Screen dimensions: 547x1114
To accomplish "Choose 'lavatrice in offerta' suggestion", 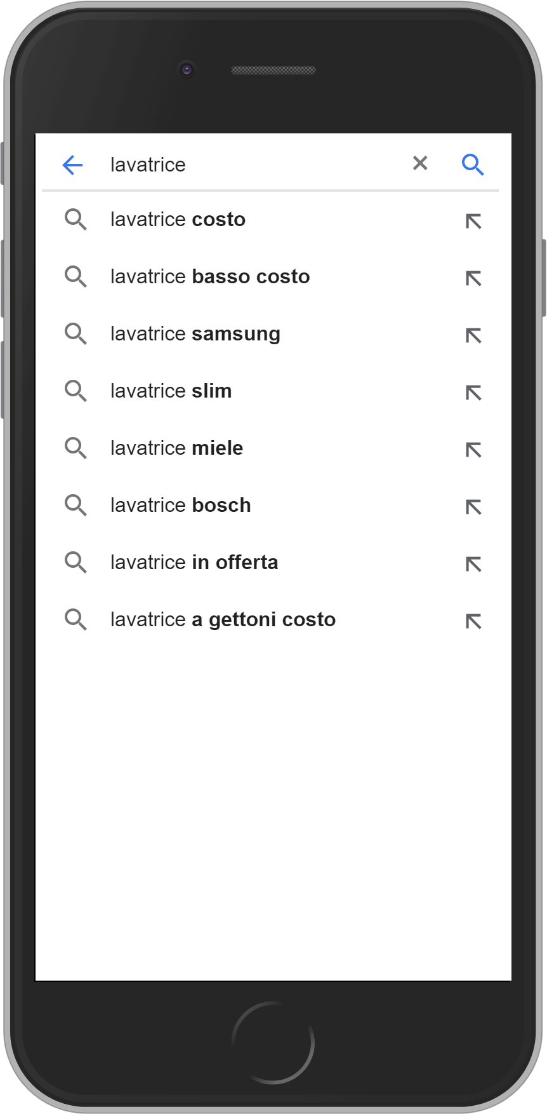I will point(194,563).
